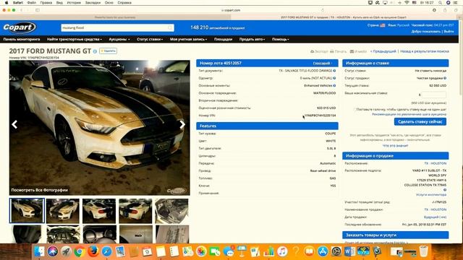463x260 pixels.
Task: Click the blue bid now button
Action: 420,122
